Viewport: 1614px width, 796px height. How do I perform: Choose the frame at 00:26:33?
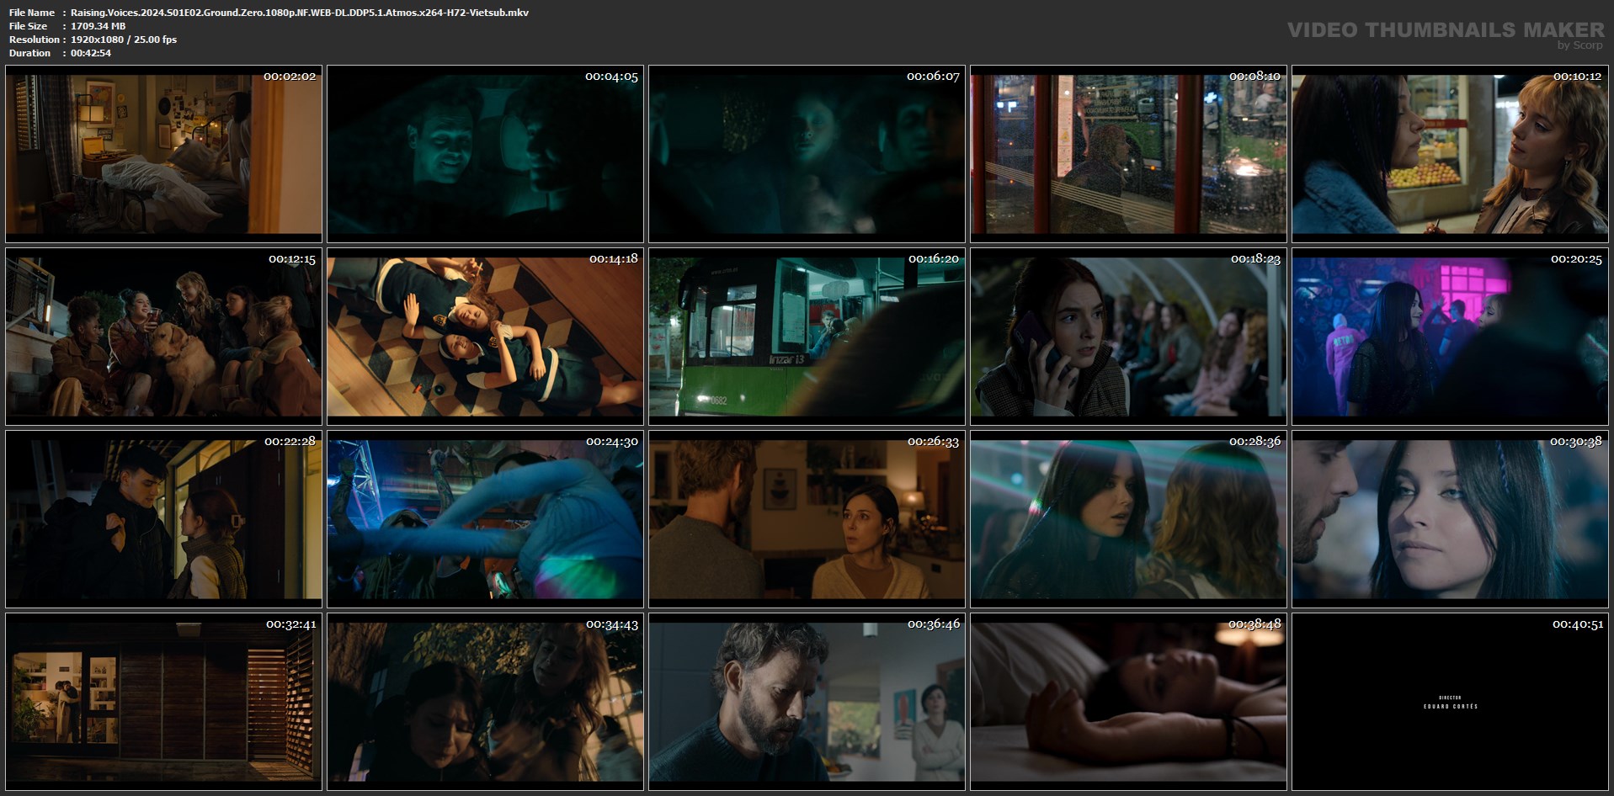click(807, 519)
